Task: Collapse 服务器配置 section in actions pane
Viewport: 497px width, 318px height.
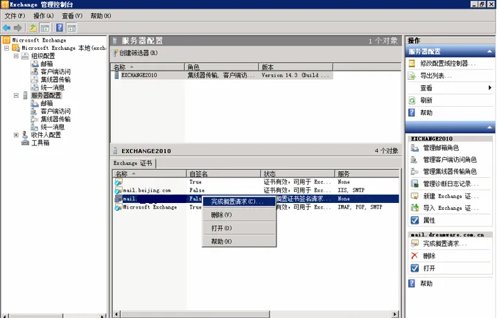Action: (x=489, y=52)
